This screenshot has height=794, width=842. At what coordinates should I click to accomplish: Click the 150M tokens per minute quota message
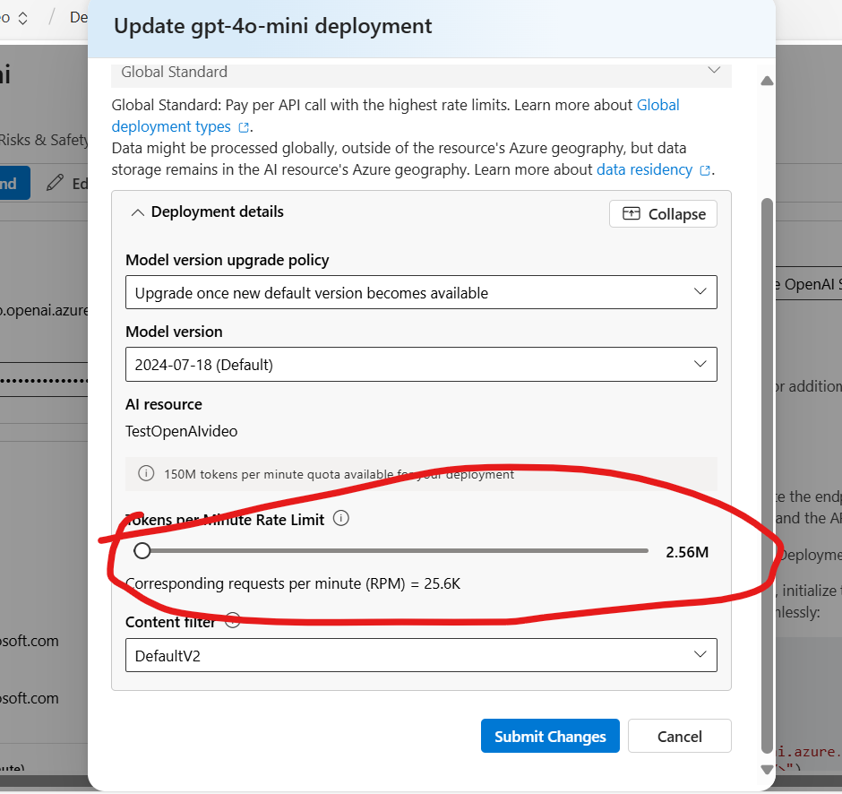coord(339,474)
